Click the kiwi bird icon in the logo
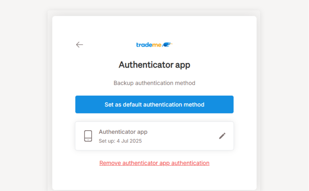 pos(167,45)
